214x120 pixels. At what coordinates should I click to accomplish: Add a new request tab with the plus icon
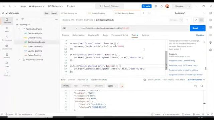(x=143, y=13)
